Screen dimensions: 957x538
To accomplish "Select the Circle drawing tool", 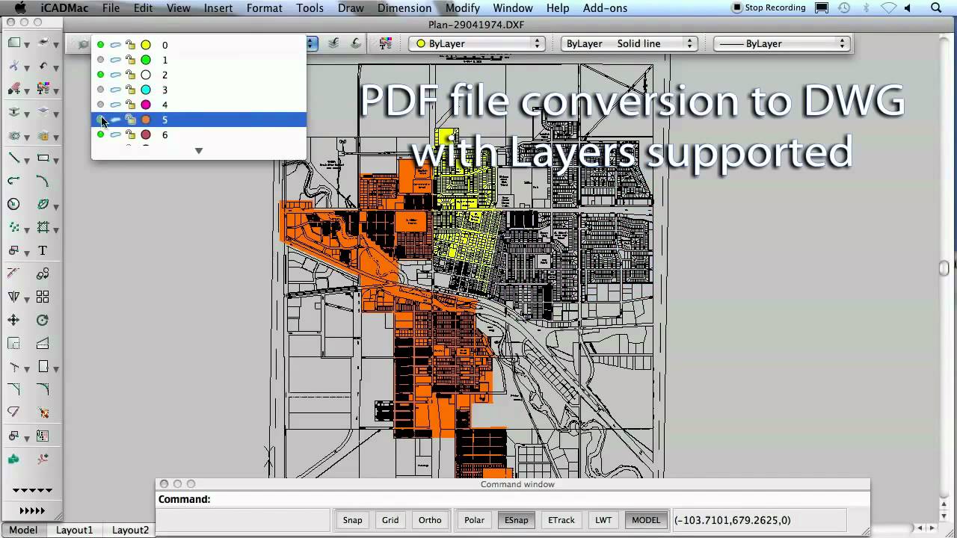I will pos(13,204).
